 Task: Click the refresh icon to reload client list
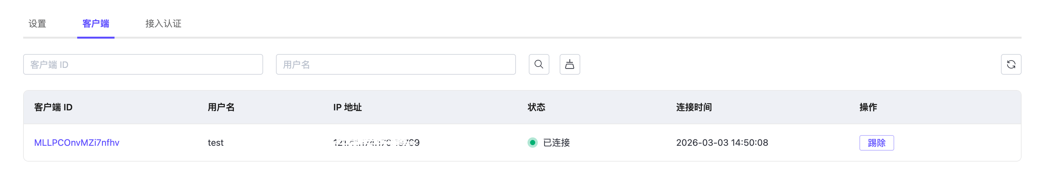point(1011,64)
